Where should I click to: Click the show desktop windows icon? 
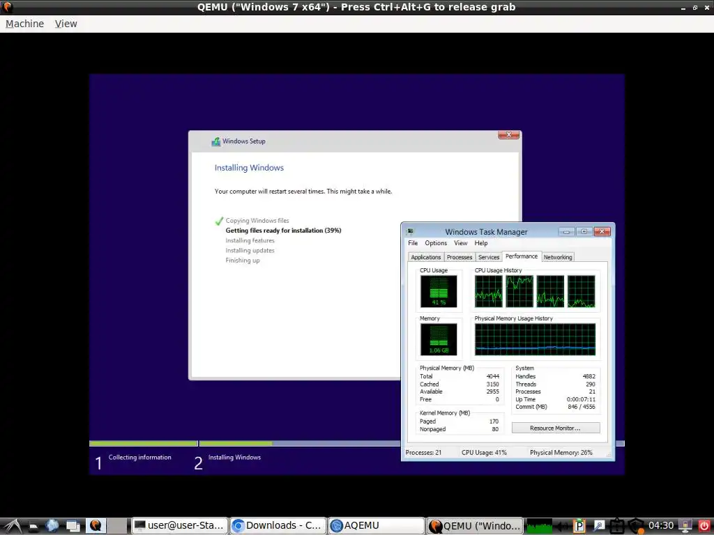[73, 526]
